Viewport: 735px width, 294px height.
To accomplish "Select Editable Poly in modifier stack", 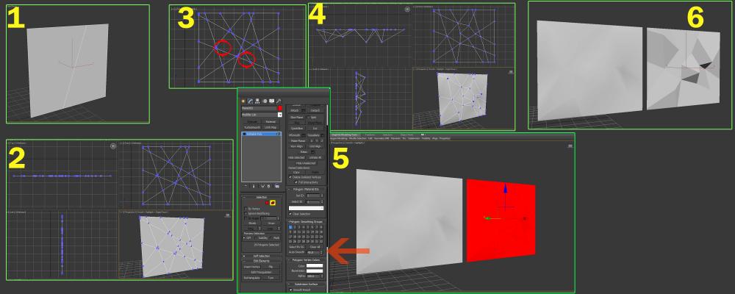I will (x=261, y=134).
